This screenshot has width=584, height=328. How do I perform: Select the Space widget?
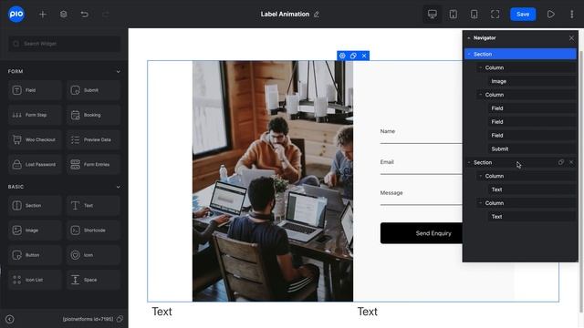click(x=93, y=280)
